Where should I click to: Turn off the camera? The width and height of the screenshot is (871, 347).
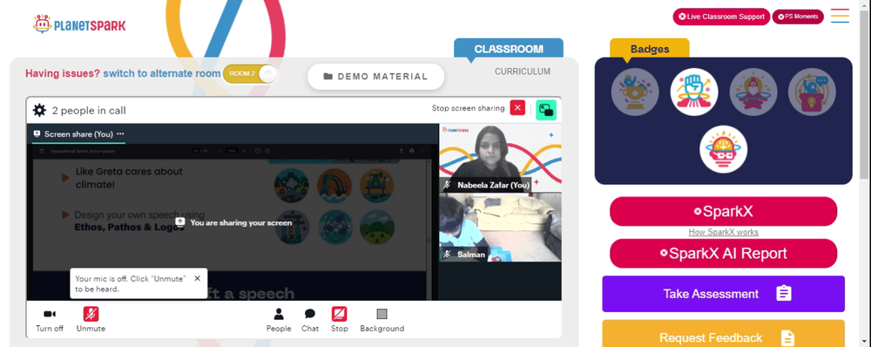(x=50, y=320)
